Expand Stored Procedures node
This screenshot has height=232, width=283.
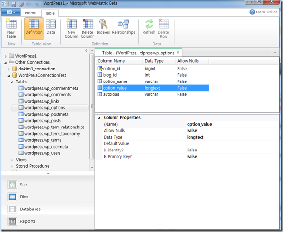point(12,166)
